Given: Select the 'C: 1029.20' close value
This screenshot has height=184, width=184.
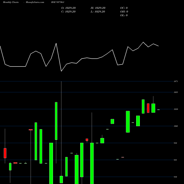Looking at the screenshot, I should 68,12.
